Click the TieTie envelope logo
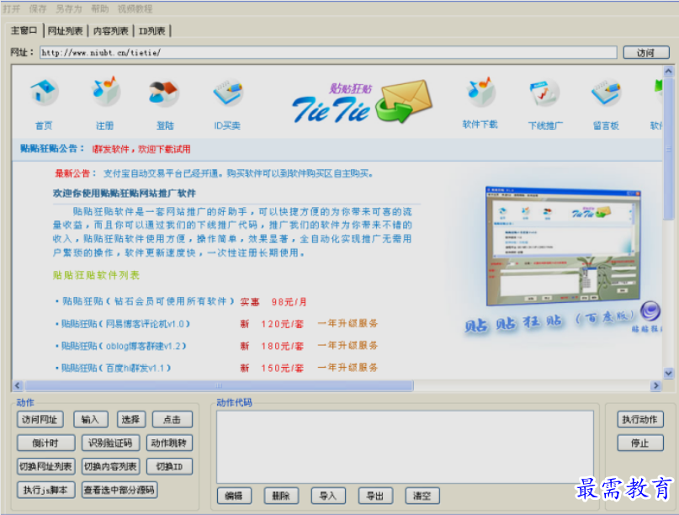The width and height of the screenshot is (679, 515). point(362,102)
